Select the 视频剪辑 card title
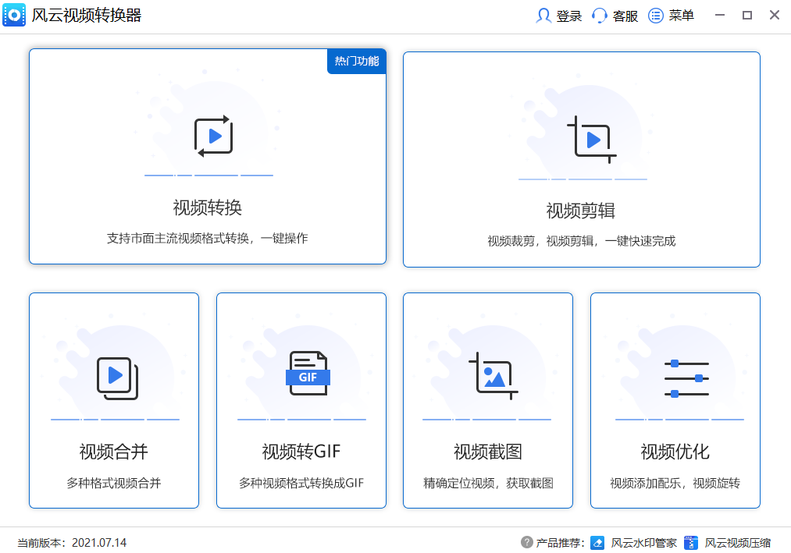The image size is (791, 553). coord(581,211)
